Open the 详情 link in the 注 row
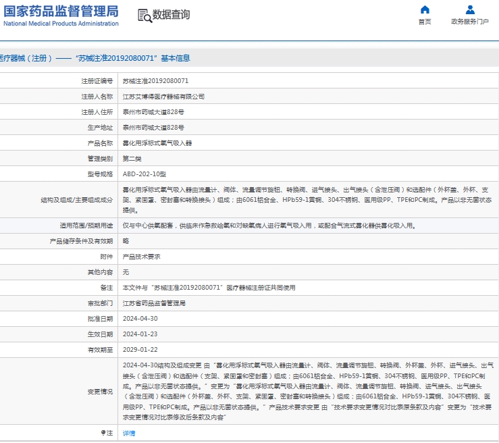Image resolution: width=499 pixels, height=443 pixels. (x=129, y=433)
